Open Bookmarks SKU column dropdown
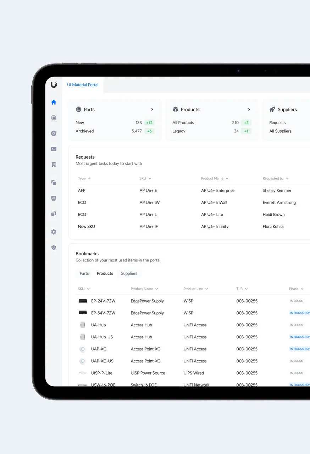 coord(84,289)
